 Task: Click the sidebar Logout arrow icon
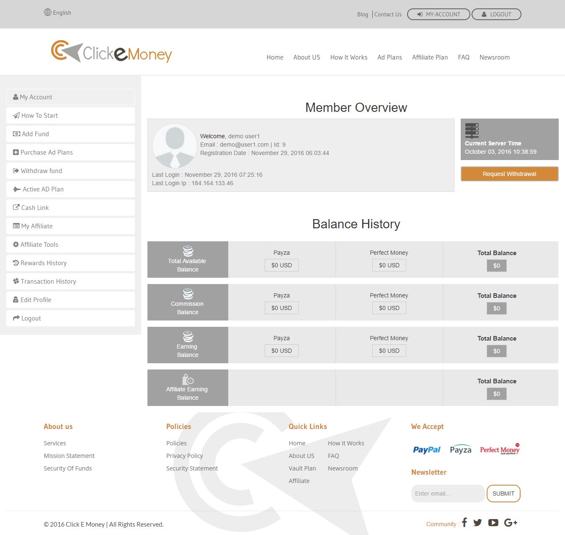(x=16, y=318)
